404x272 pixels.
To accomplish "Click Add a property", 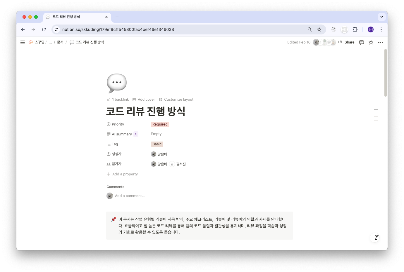I will 122,174.
